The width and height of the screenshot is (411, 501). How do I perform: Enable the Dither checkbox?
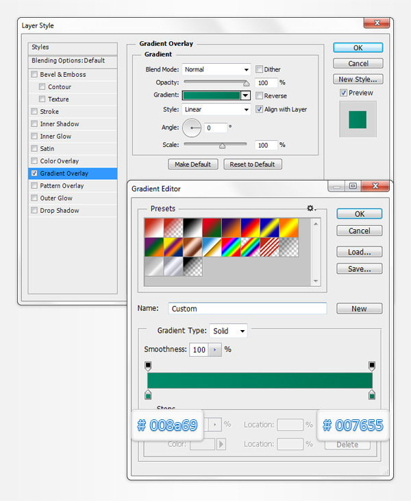tap(260, 69)
